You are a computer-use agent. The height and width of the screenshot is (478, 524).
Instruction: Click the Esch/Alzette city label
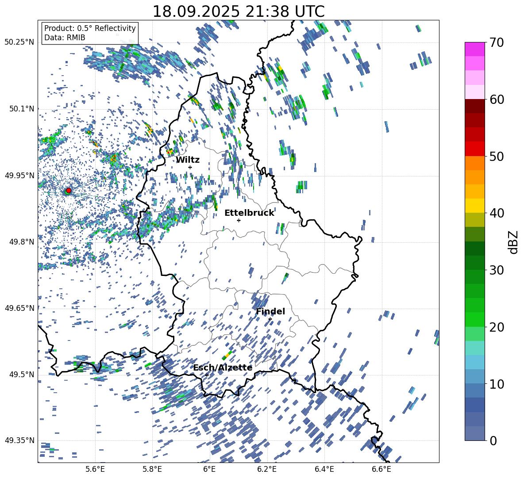(223, 367)
